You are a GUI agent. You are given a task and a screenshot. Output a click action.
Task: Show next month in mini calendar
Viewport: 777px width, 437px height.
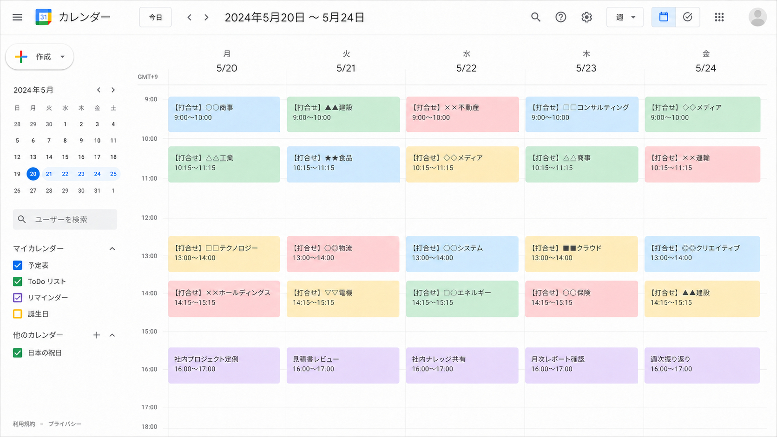point(113,90)
